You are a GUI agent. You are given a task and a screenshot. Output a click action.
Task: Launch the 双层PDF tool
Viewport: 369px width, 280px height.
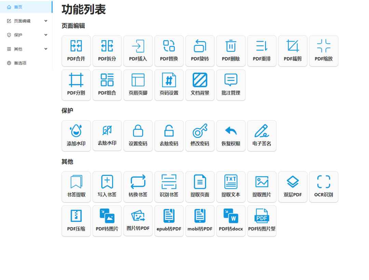(293, 187)
